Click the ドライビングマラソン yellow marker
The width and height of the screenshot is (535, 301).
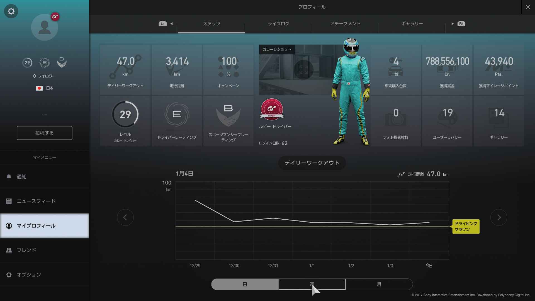[466, 226]
